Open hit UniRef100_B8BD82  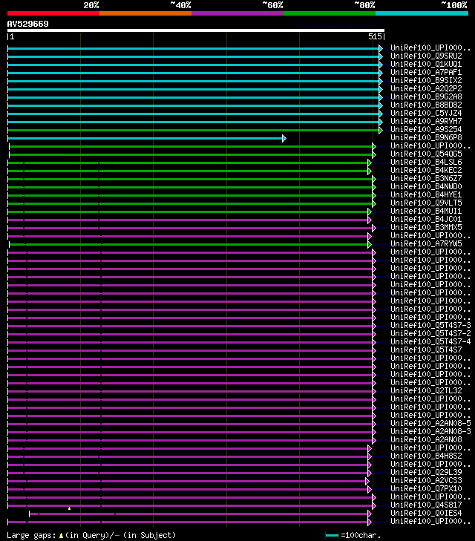click(x=426, y=105)
